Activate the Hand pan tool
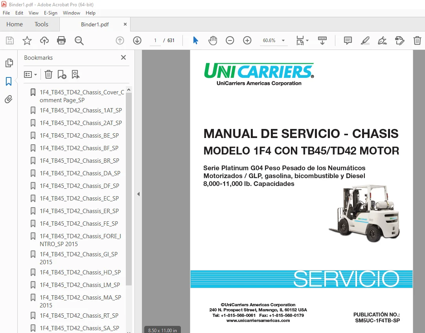425x333 pixels. [213, 40]
